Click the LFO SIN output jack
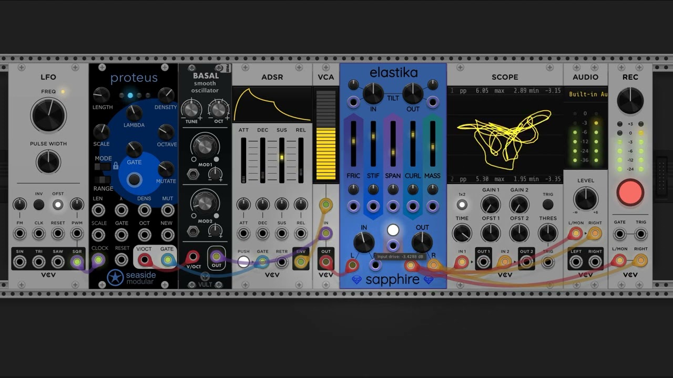This screenshot has height=378, width=673. tap(19, 261)
